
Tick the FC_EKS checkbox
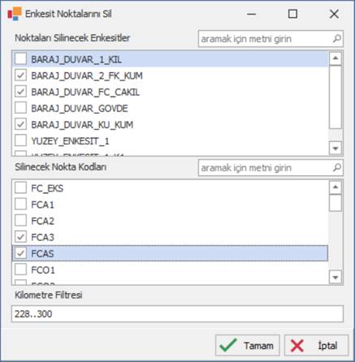pyautogui.click(x=20, y=187)
